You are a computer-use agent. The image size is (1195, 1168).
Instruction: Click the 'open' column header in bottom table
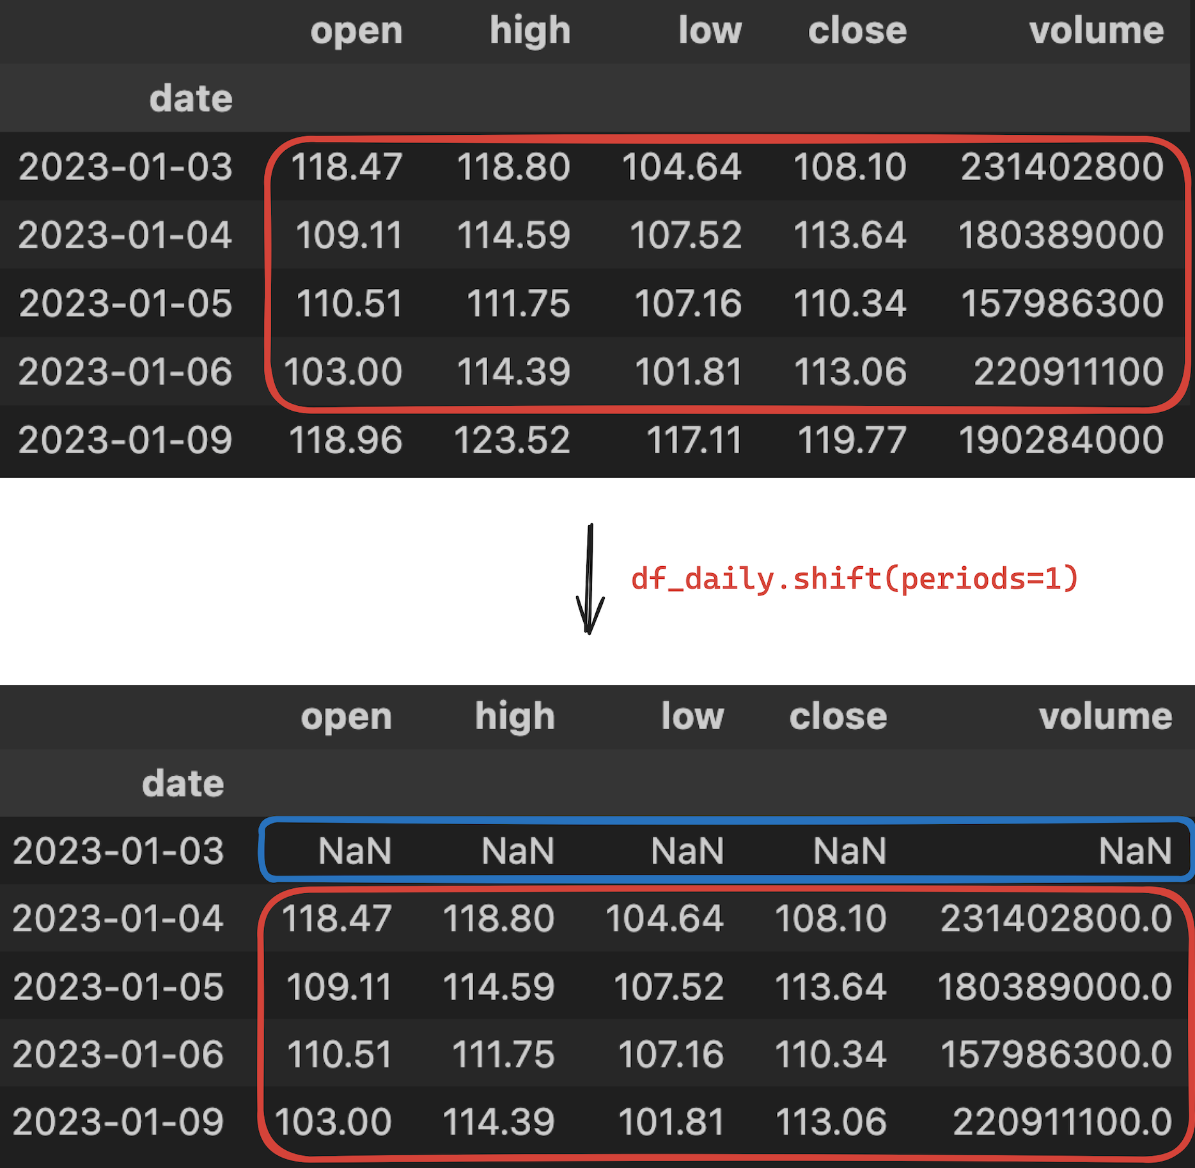coord(347,717)
